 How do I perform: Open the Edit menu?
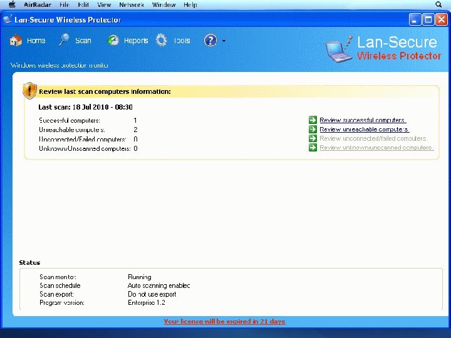coord(83,4)
